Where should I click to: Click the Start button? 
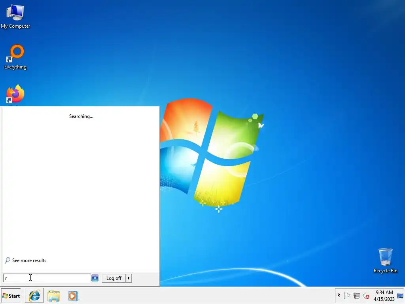(11, 296)
